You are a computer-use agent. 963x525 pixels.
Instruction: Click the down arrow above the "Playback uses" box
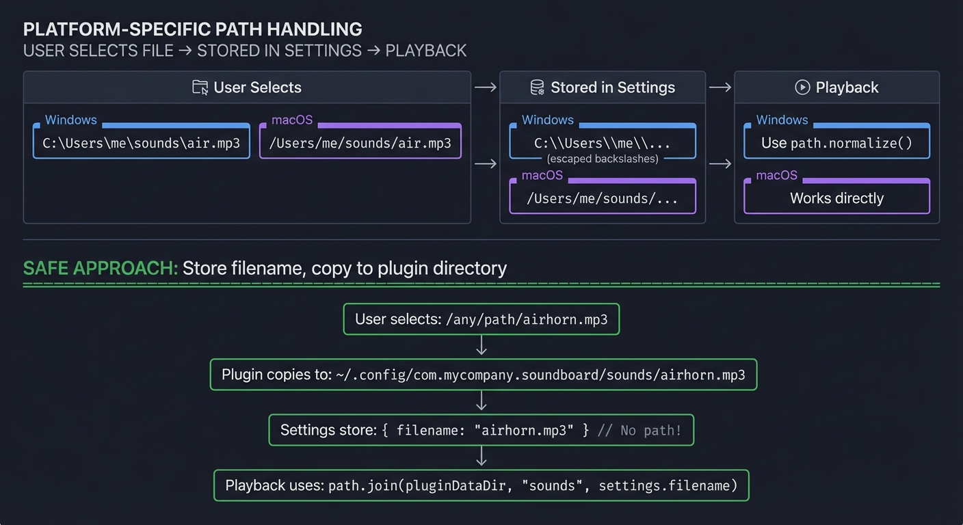481,458
